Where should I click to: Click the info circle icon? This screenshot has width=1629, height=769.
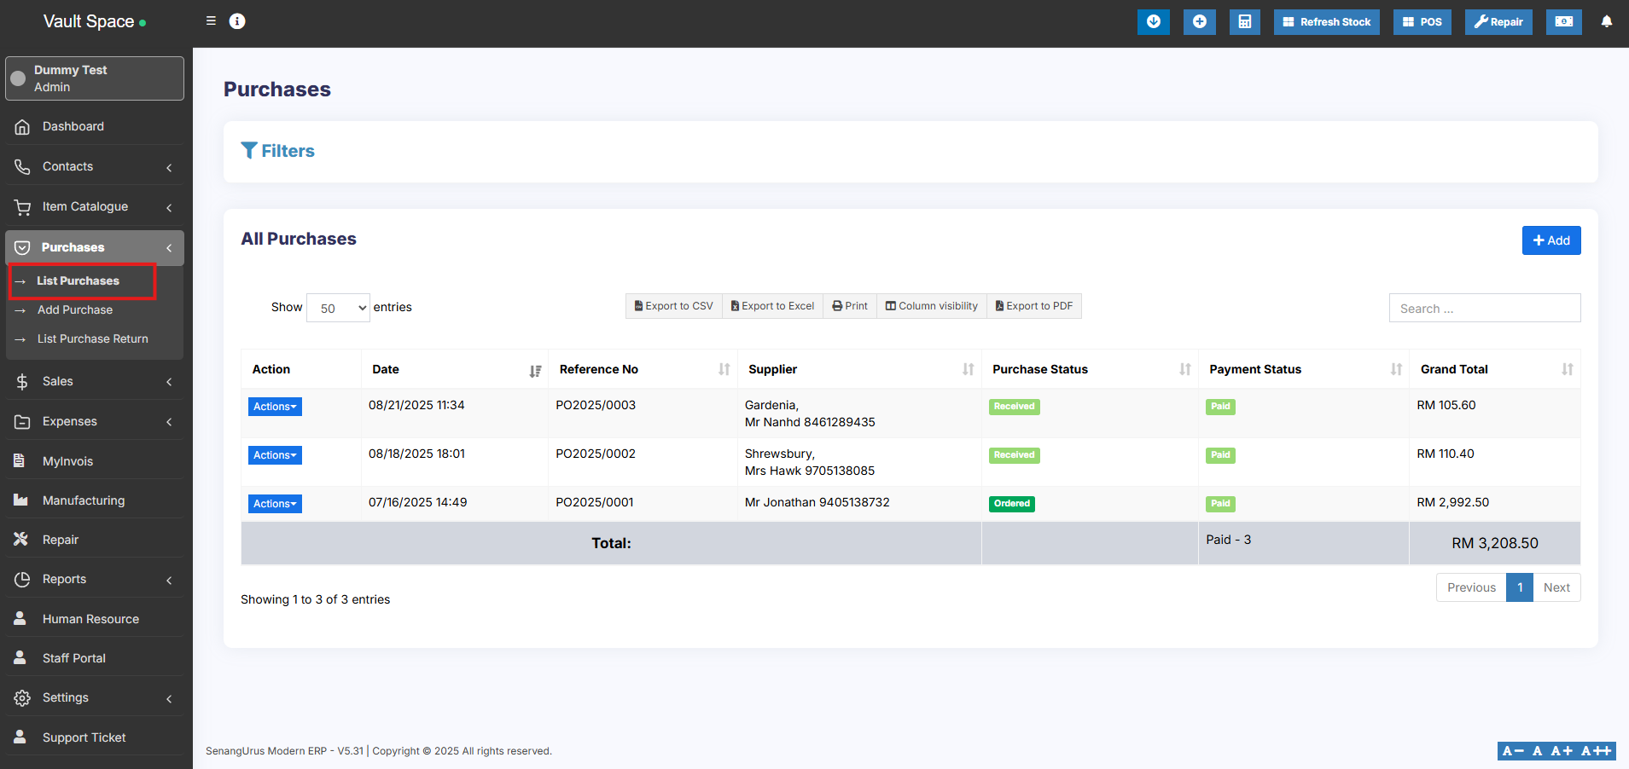tap(237, 21)
